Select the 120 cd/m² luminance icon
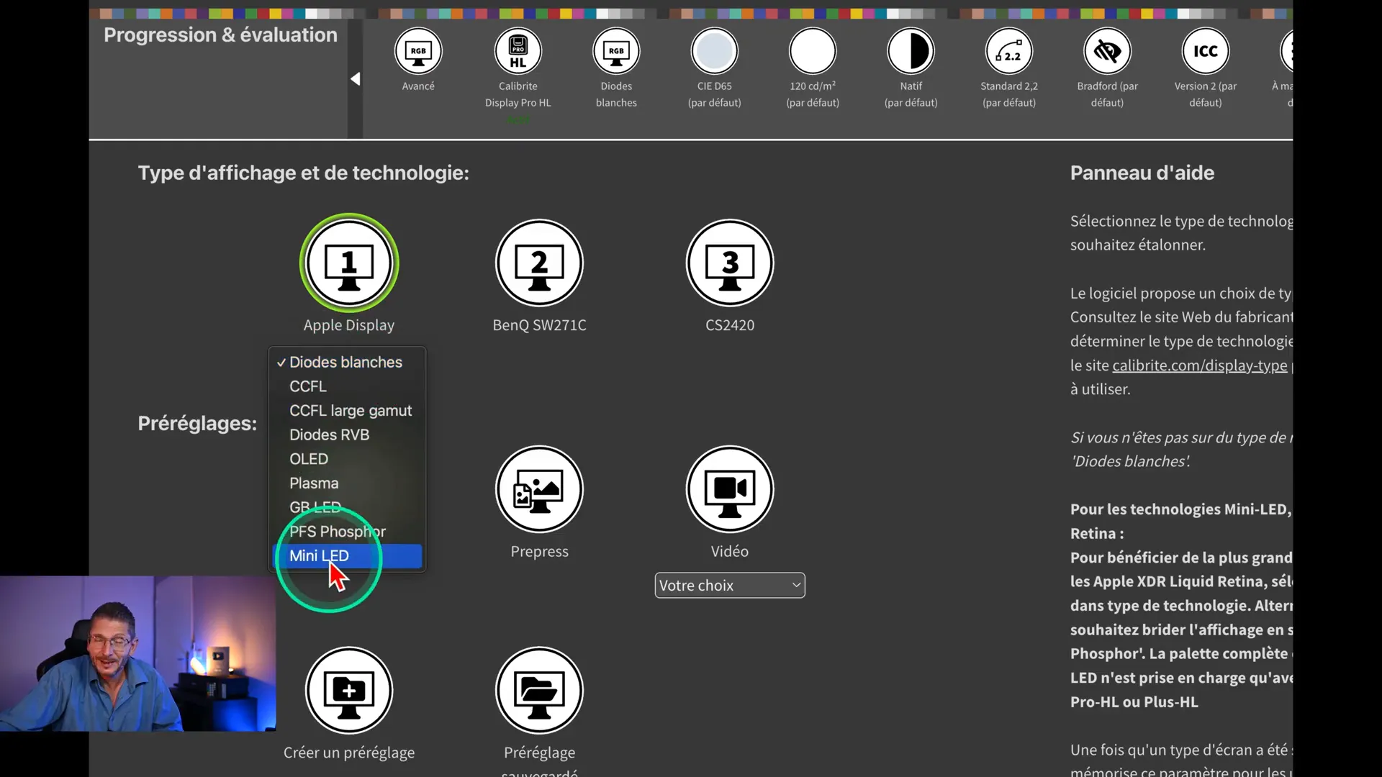This screenshot has height=777, width=1382. click(813, 51)
